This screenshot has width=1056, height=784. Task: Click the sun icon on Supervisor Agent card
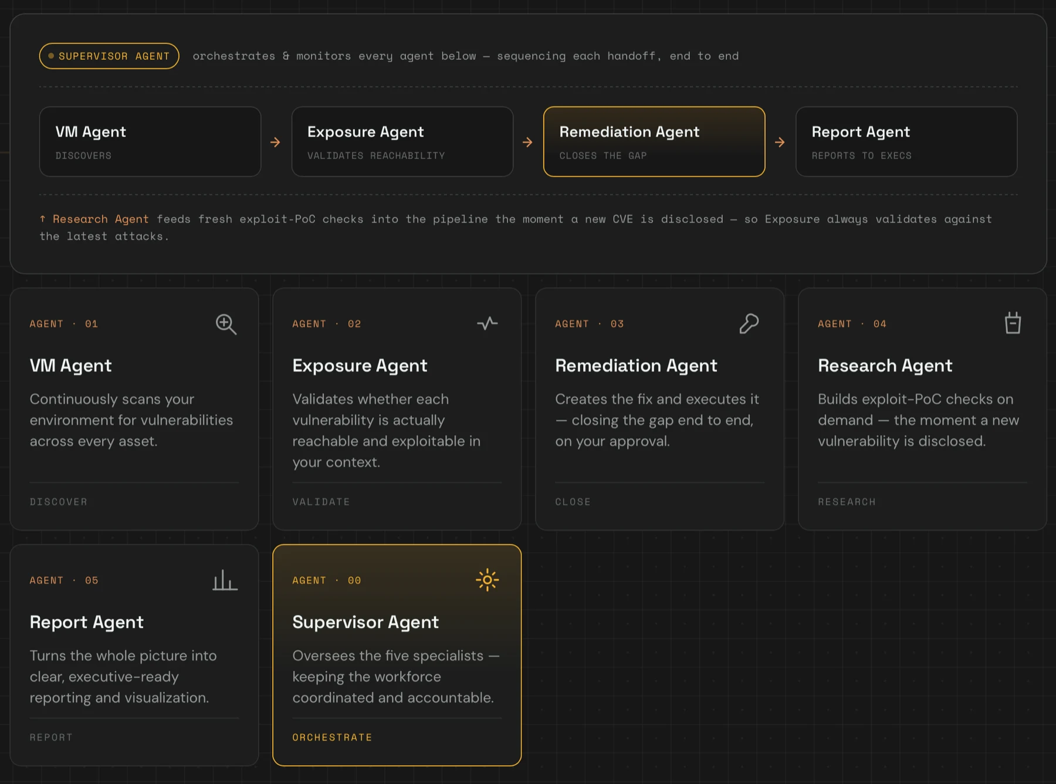pyautogui.click(x=488, y=580)
